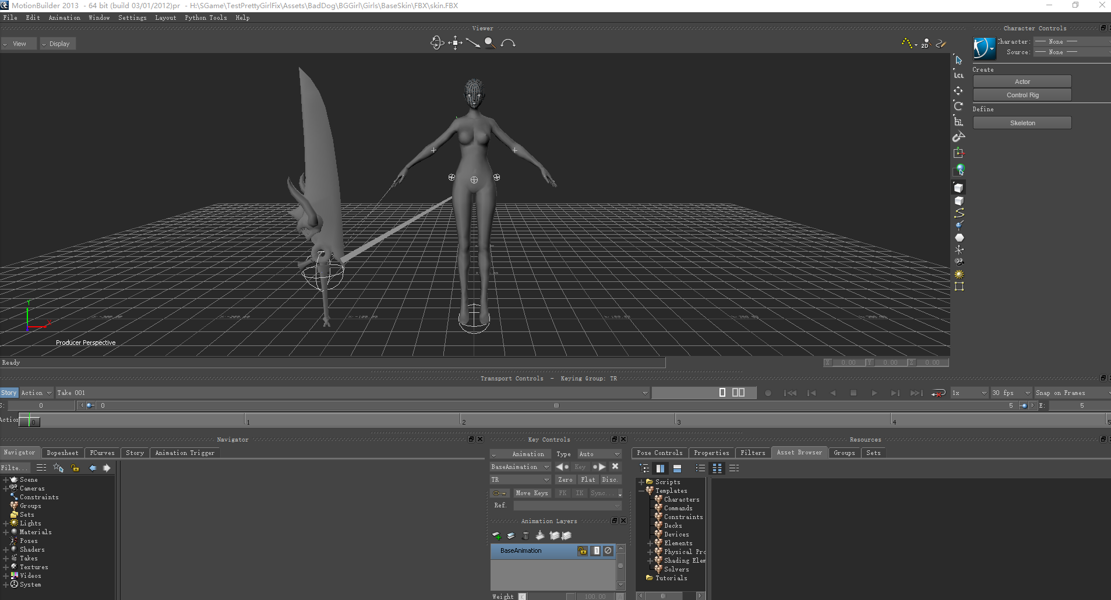Switch Asset Browser to thumbnail grid view
Screen dimensions: 1111x600
717,468
